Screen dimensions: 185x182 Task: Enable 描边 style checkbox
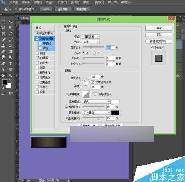(x=37, y=53)
